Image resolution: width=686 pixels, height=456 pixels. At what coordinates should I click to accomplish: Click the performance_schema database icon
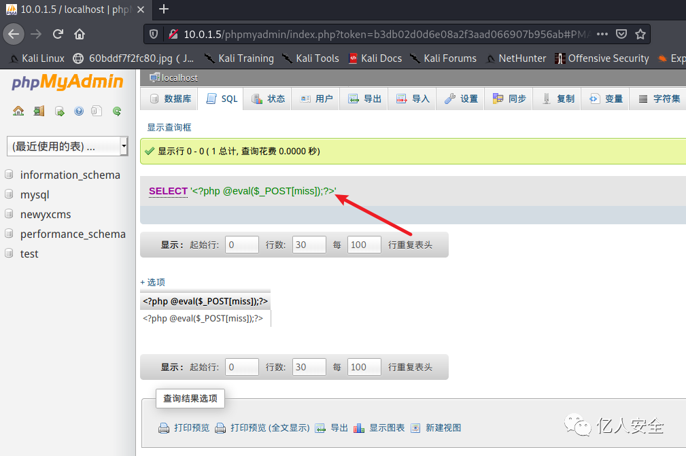pos(9,234)
